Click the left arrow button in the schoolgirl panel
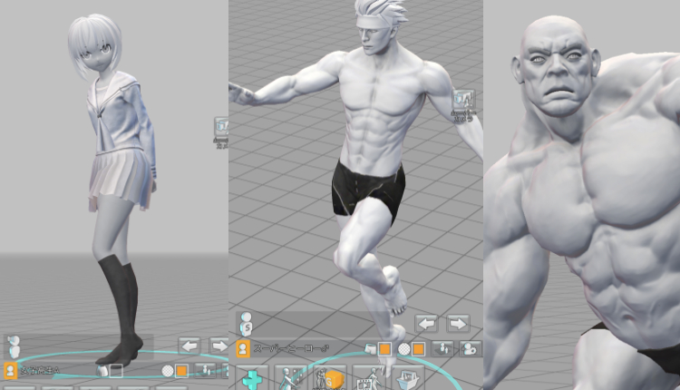680x390 pixels. tap(189, 346)
